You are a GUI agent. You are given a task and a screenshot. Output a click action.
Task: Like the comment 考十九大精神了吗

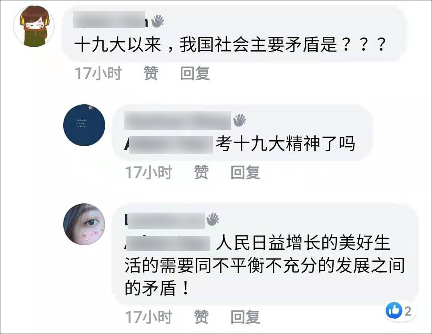[x=201, y=172]
